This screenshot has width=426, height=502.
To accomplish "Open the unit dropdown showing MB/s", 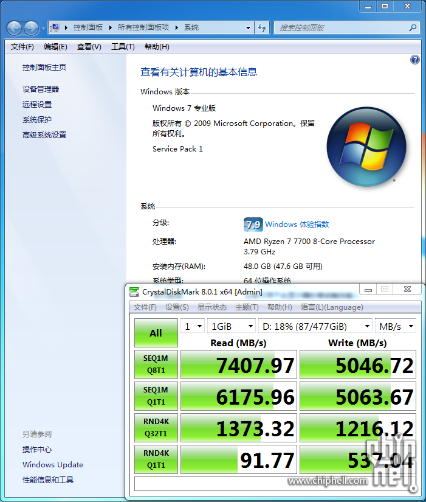I will [x=396, y=327].
